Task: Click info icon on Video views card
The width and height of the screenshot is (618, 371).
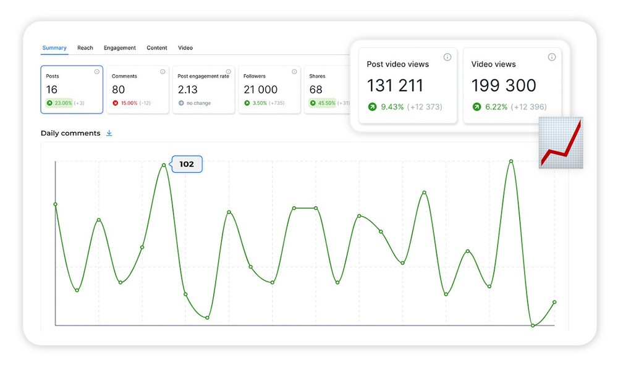Action: click(552, 57)
